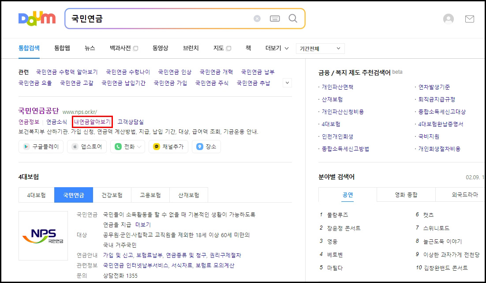Switch to the 통합웹 tab
Image resolution: width=486 pixels, height=283 pixels.
click(x=62, y=48)
